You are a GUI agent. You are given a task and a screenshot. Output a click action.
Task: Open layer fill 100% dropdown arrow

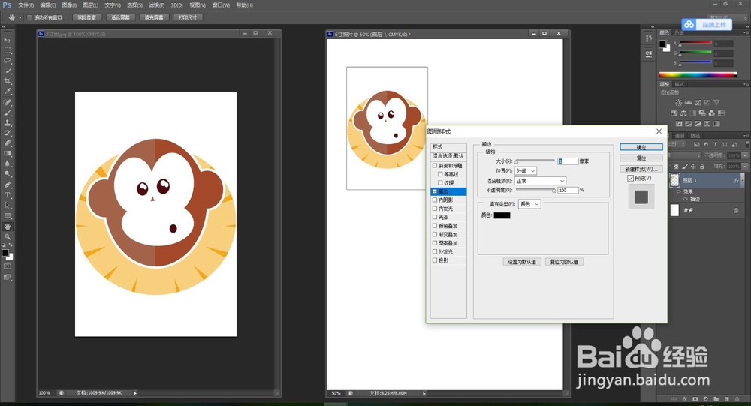pyautogui.click(x=745, y=166)
